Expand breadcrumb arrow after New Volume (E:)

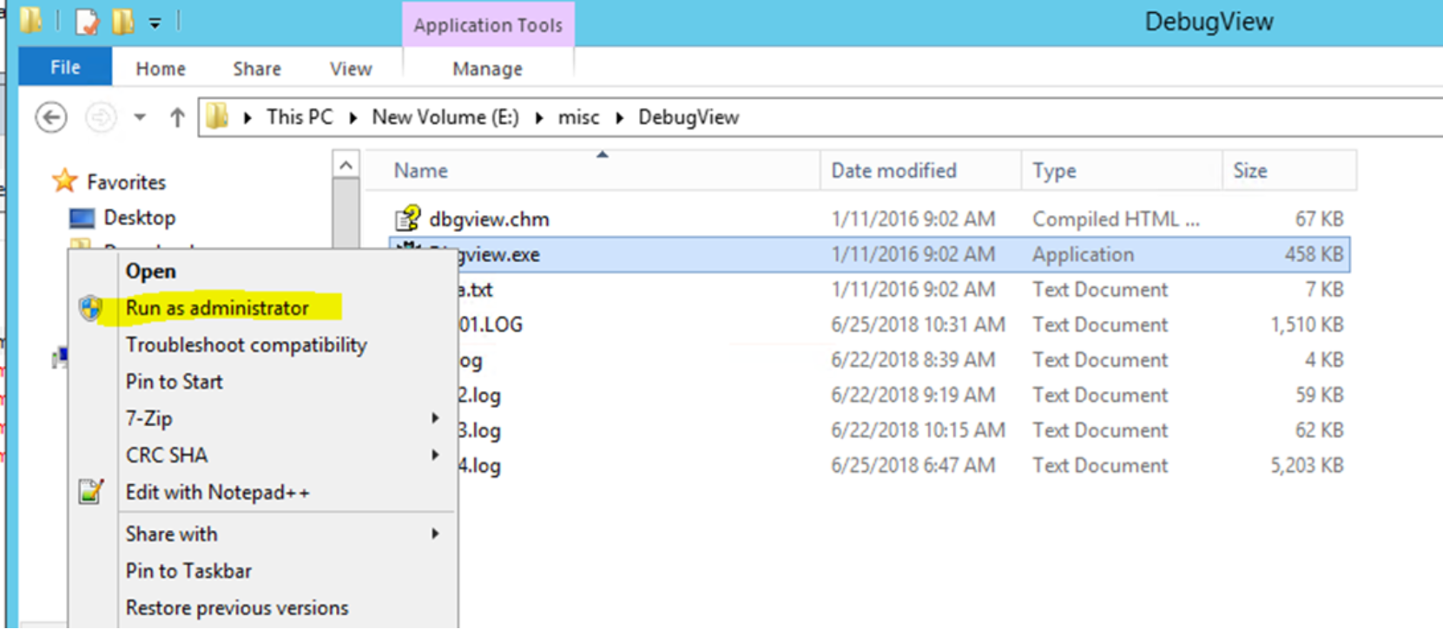tap(538, 117)
